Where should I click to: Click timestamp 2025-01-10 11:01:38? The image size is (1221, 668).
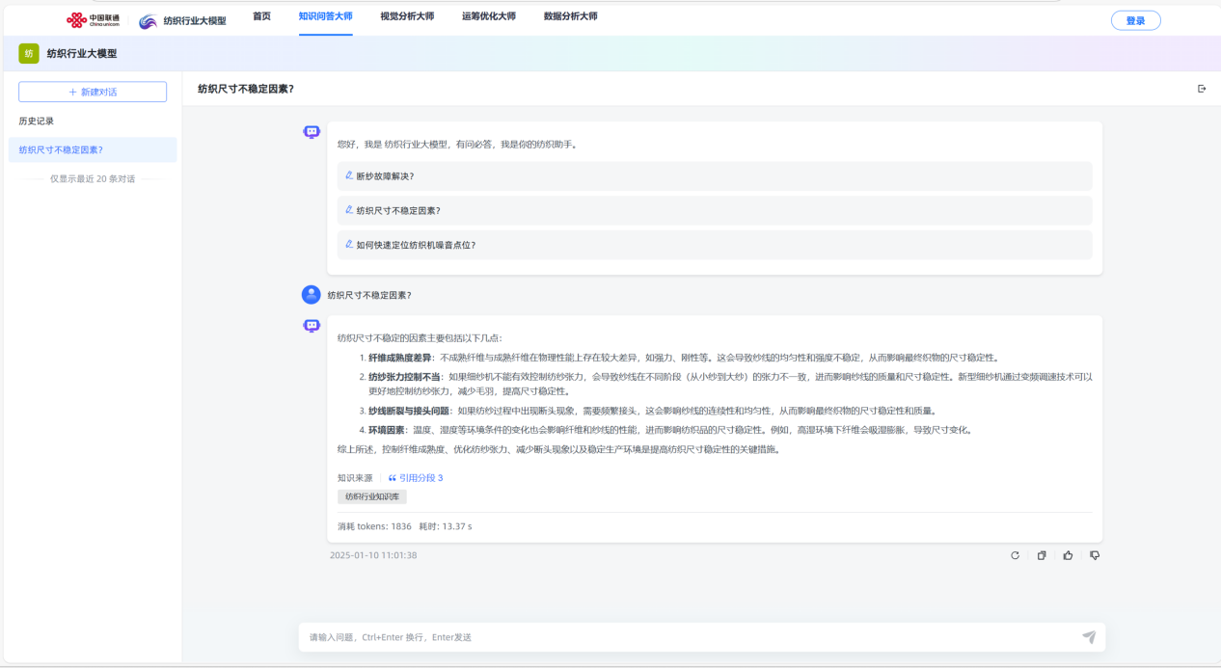coord(373,555)
